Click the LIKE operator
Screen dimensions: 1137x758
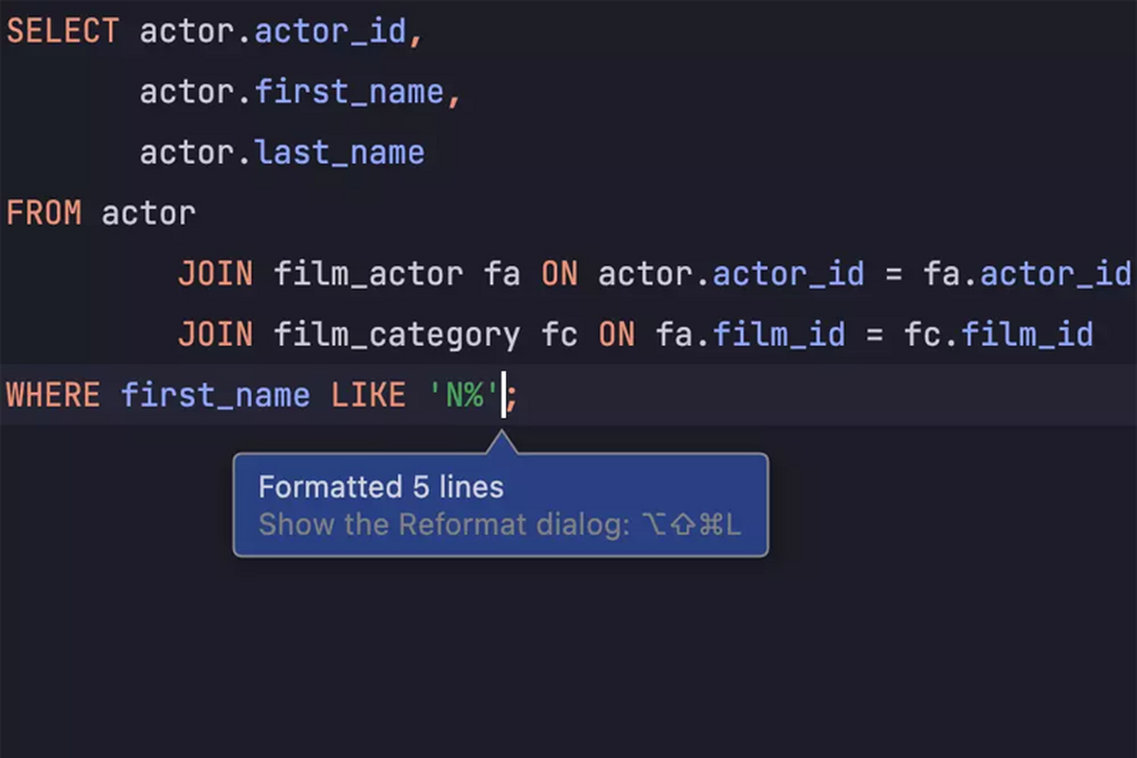click(x=368, y=395)
